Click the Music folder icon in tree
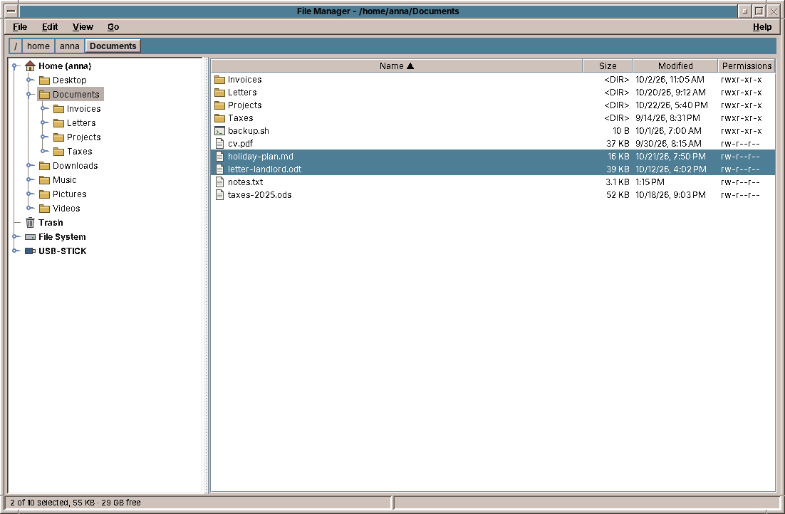785x514 pixels. tap(45, 180)
